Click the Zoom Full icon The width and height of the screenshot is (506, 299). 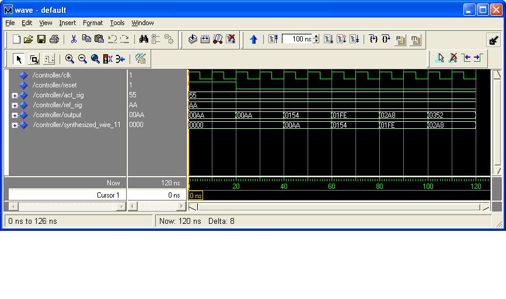pyautogui.click(x=95, y=59)
